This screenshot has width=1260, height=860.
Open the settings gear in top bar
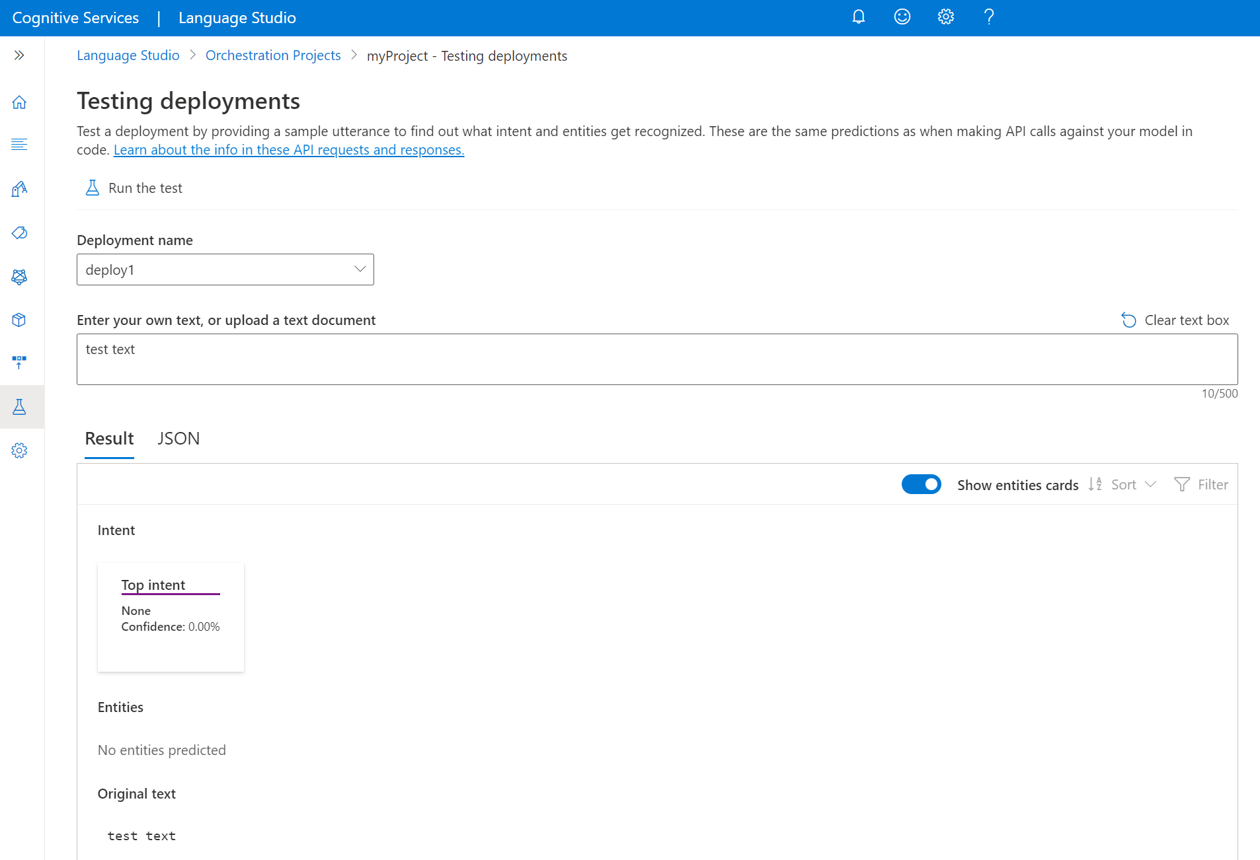click(945, 17)
